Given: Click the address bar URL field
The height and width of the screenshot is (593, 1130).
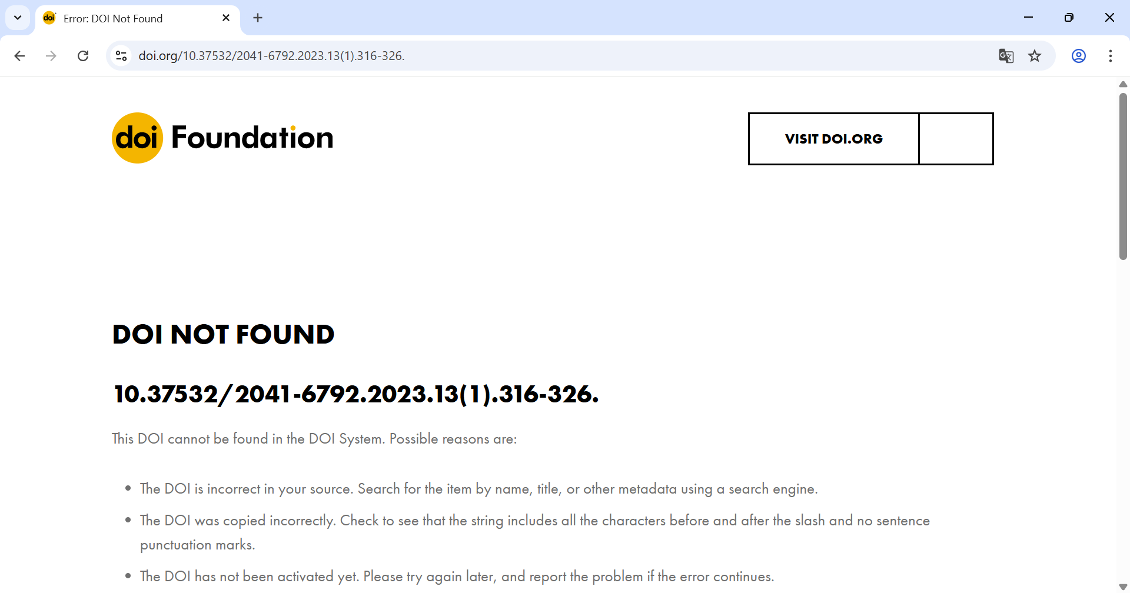Looking at the screenshot, I should click(530, 56).
